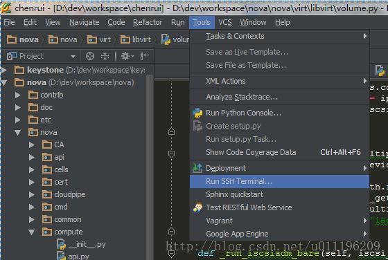Open Tasks & Contexts submenu
Viewport: 388px width, 260px height.
pos(279,36)
